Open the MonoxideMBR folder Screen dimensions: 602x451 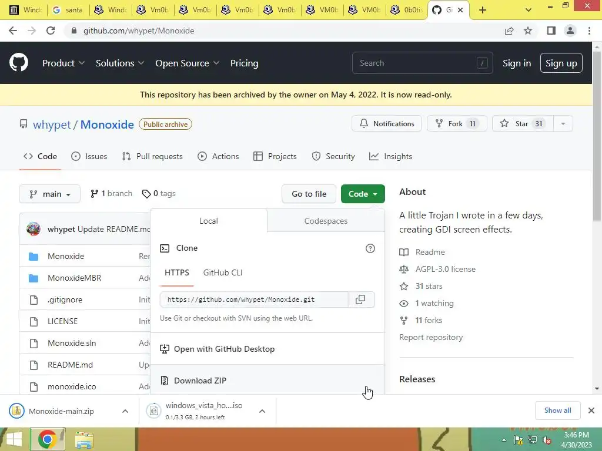[75, 278]
